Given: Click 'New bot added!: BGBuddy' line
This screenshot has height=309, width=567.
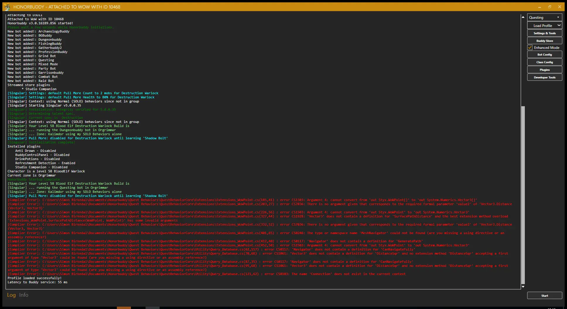Looking at the screenshot, I should (30, 35).
